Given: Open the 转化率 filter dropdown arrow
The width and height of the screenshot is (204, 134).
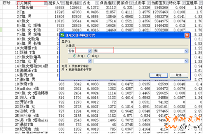Looking at the screenshot, I should click(184, 3).
